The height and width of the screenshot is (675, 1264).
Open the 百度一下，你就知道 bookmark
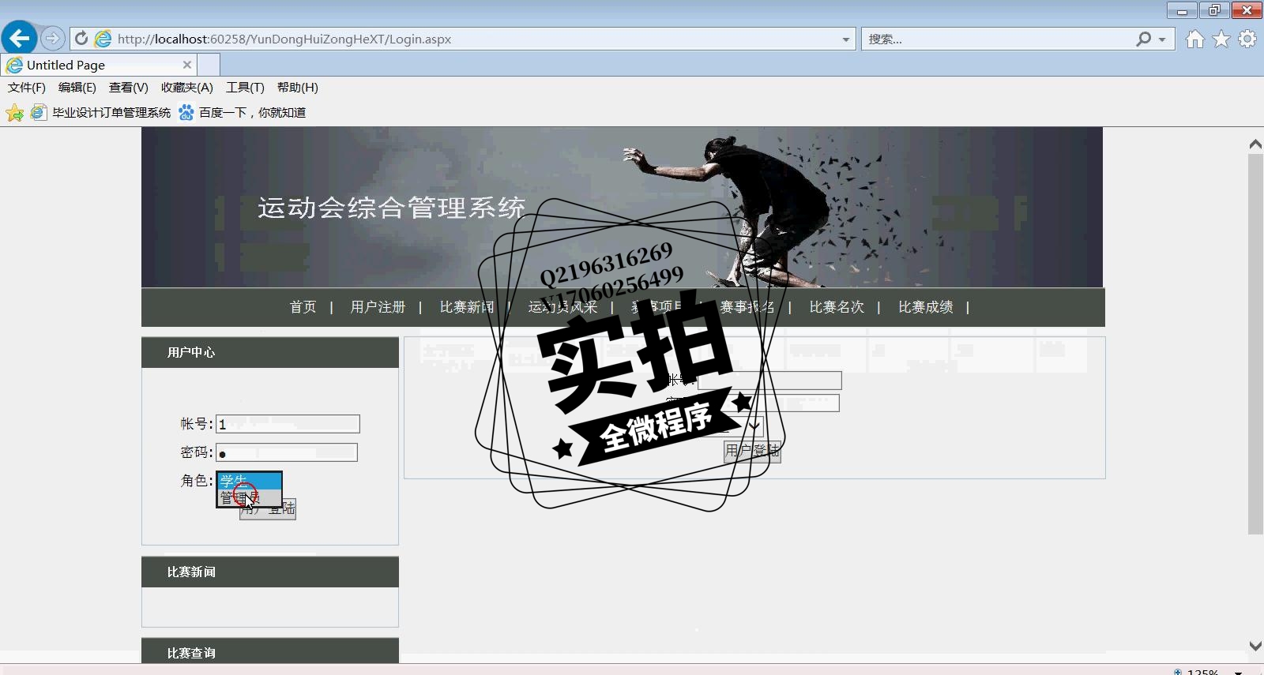(243, 113)
